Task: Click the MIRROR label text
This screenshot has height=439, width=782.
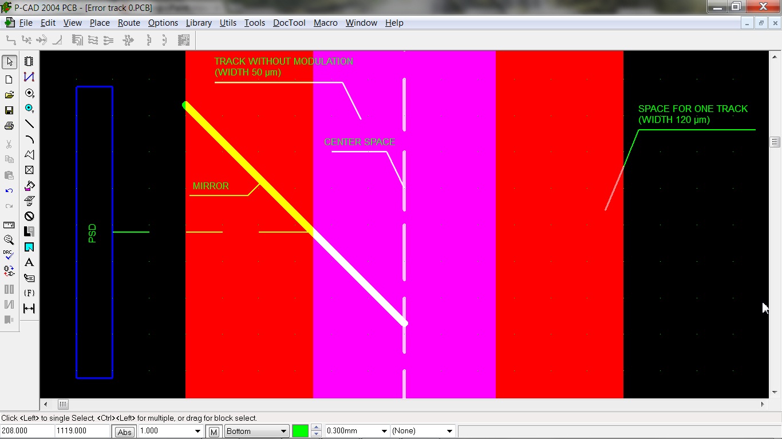Action: 211,186
